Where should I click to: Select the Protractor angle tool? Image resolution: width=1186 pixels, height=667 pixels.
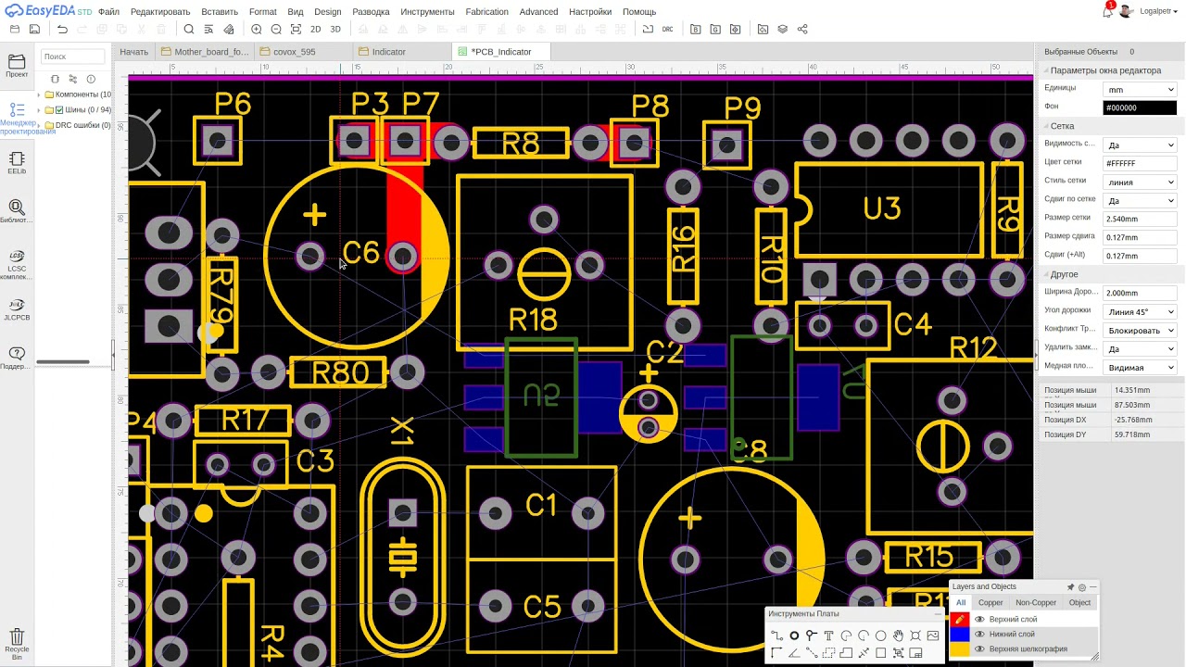coord(794,653)
